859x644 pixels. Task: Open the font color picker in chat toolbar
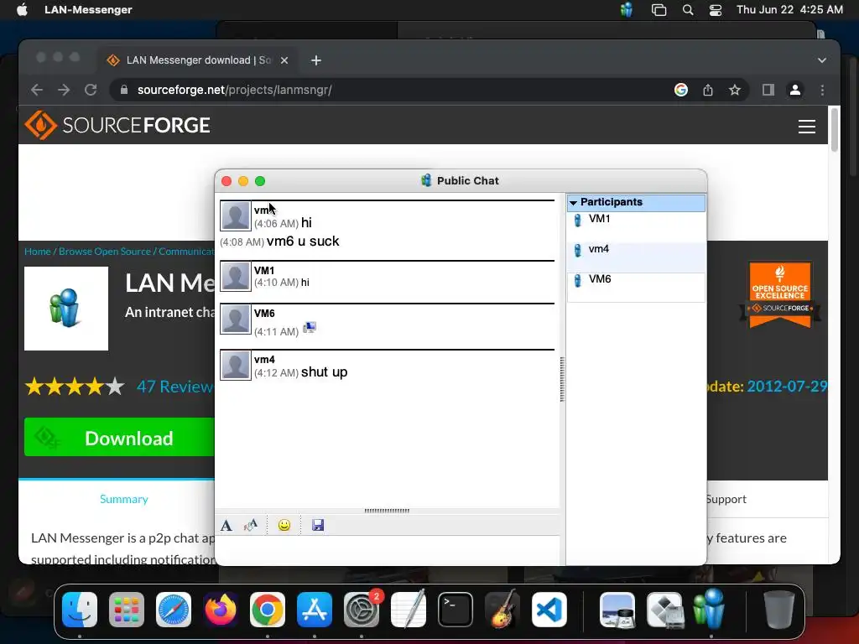click(250, 526)
